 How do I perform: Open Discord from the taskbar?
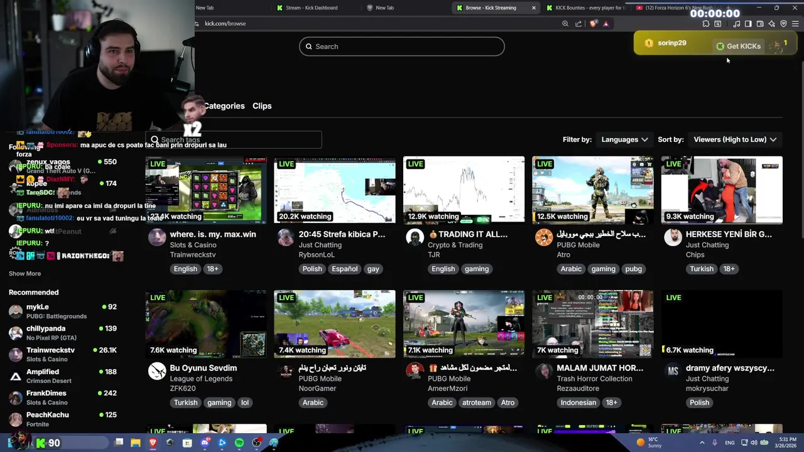coord(205,443)
